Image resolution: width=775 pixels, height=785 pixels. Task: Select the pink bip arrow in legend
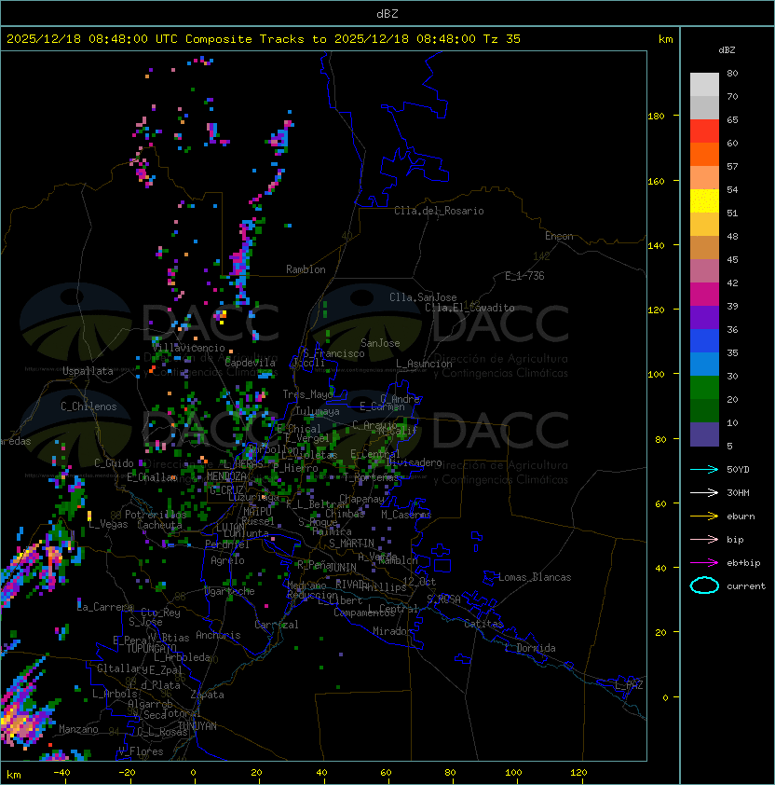(x=704, y=539)
